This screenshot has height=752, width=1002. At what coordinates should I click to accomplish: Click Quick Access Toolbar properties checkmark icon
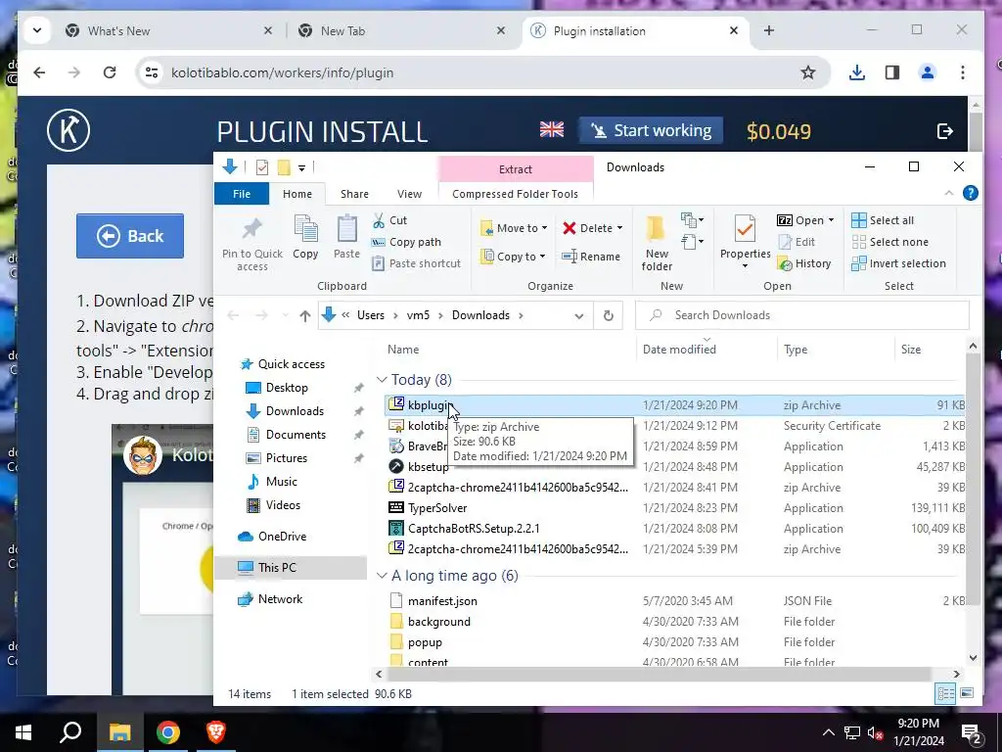(262, 167)
